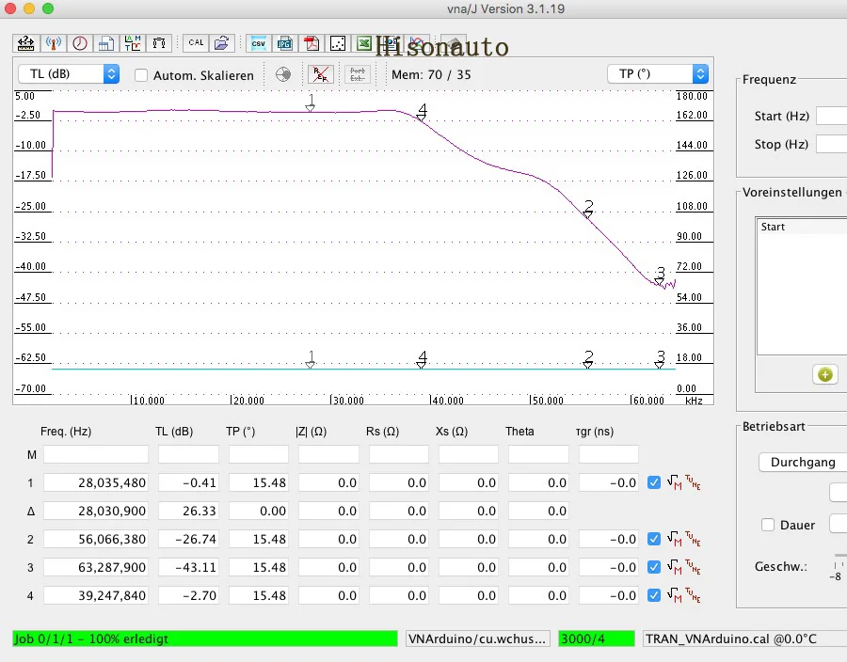The height and width of the screenshot is (662, 847).
Task: Click marker 2 on the purple trace
Action: (x=587, y=209)
